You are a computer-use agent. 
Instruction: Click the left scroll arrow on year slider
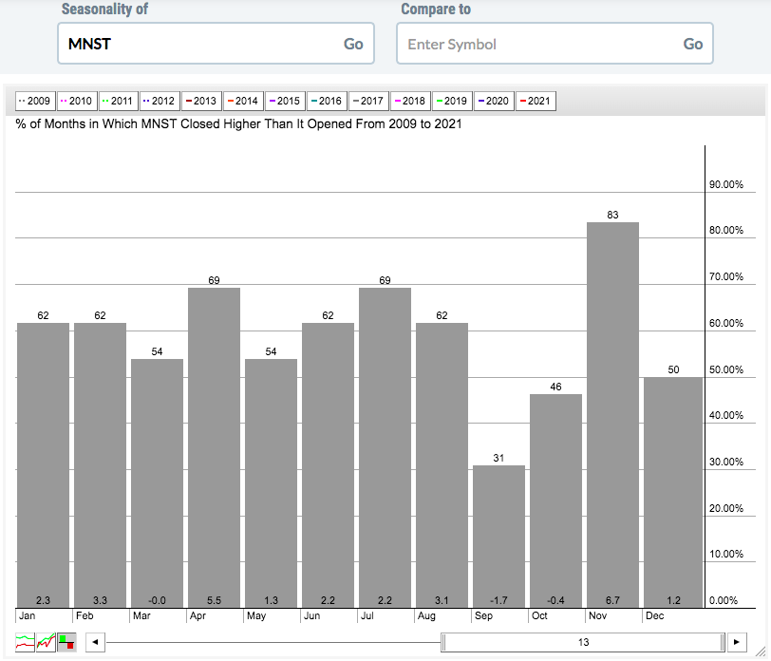95,643
